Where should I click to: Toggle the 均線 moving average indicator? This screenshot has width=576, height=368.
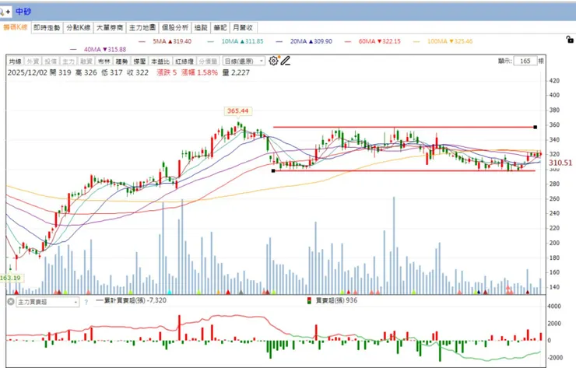click(x=16, y=61)
